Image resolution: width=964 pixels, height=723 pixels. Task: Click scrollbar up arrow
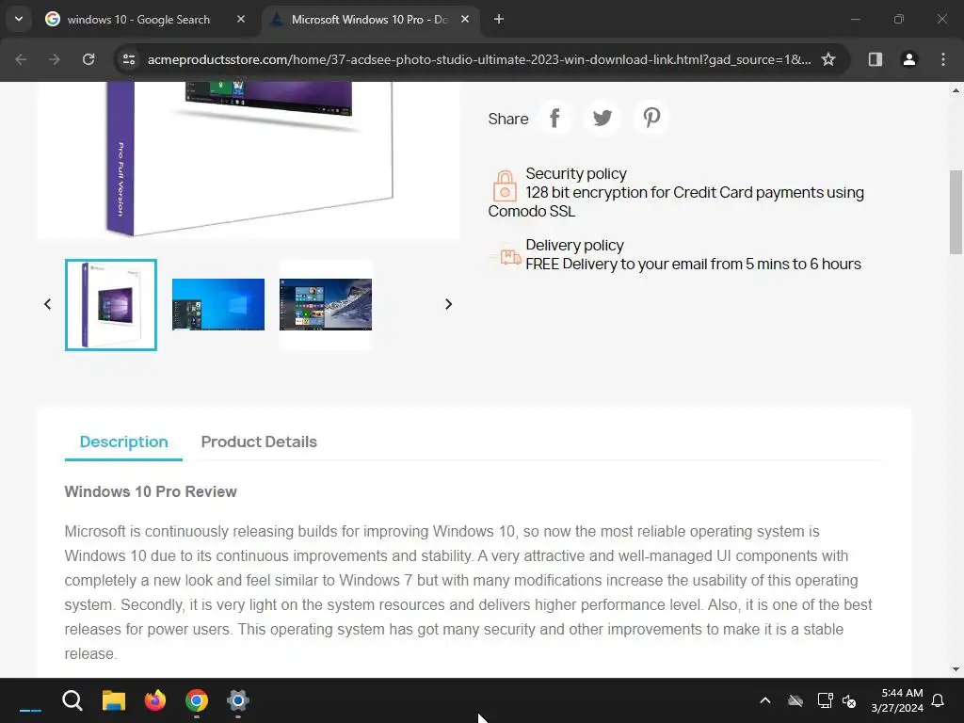956,90
